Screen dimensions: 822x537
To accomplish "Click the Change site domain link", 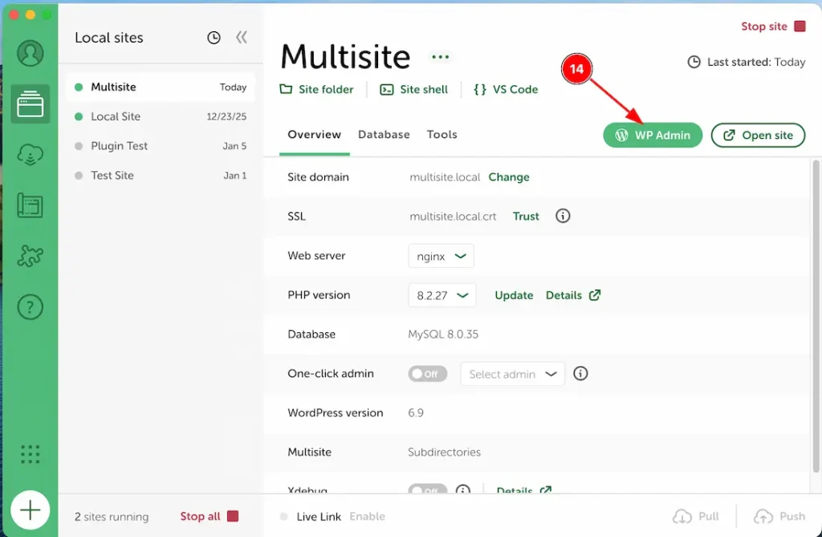I will pyautogui.click(x=509, y=177).
